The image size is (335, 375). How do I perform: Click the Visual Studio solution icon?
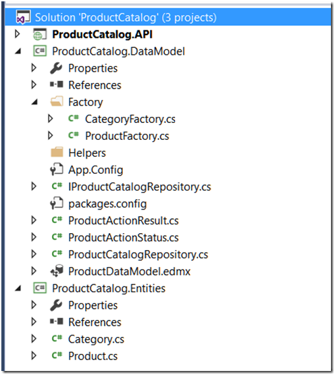tap(23, 17)
